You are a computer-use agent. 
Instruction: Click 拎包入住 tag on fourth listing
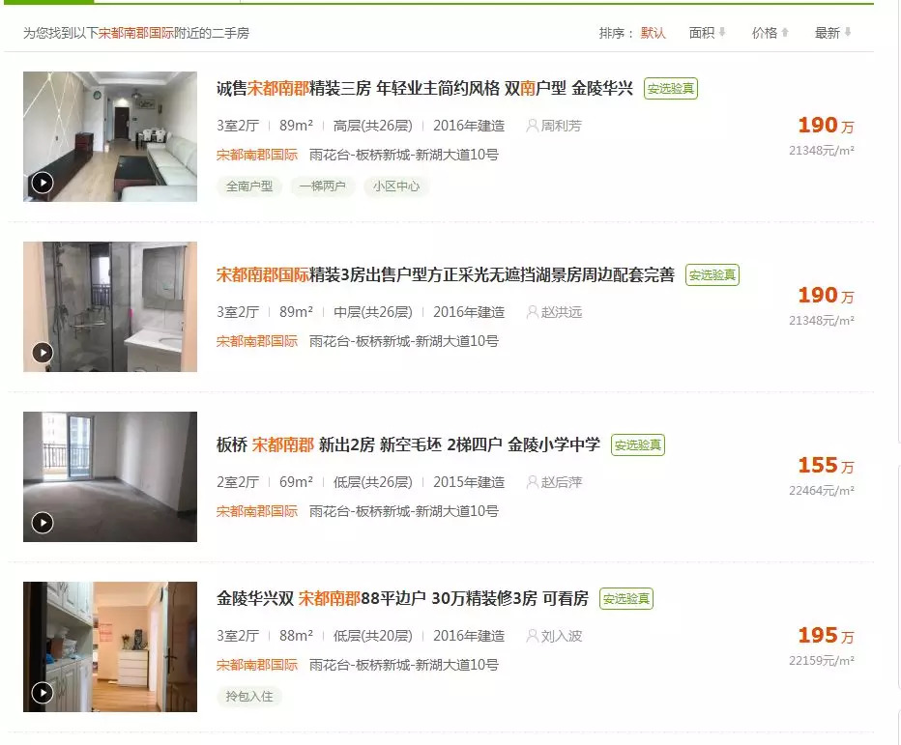(x=249, y=696)
